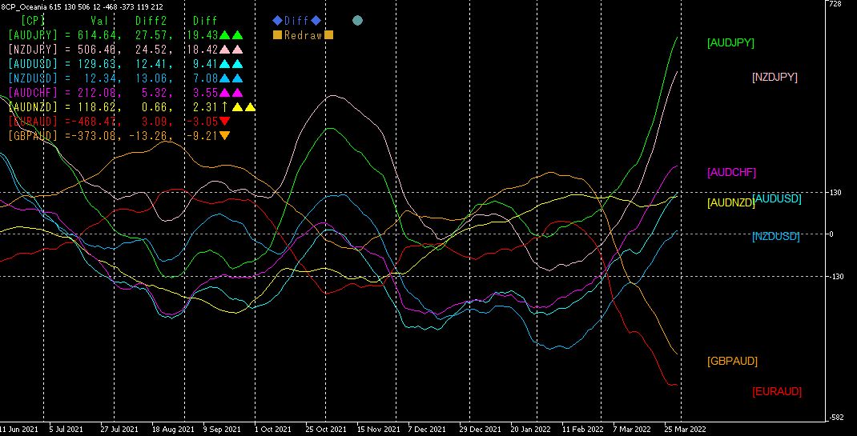Click the 1 Oct 2021 date on time axis
The image size is (857, 436).
[273, 429]
